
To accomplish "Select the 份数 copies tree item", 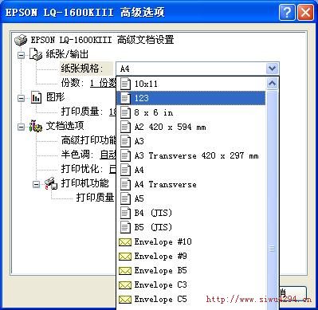I will tap(88, 83).
